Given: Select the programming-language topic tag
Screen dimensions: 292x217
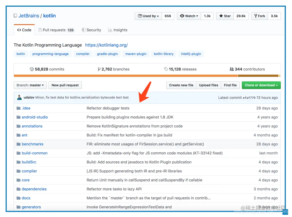Looking at the screenshot, I should coord(50,54).
